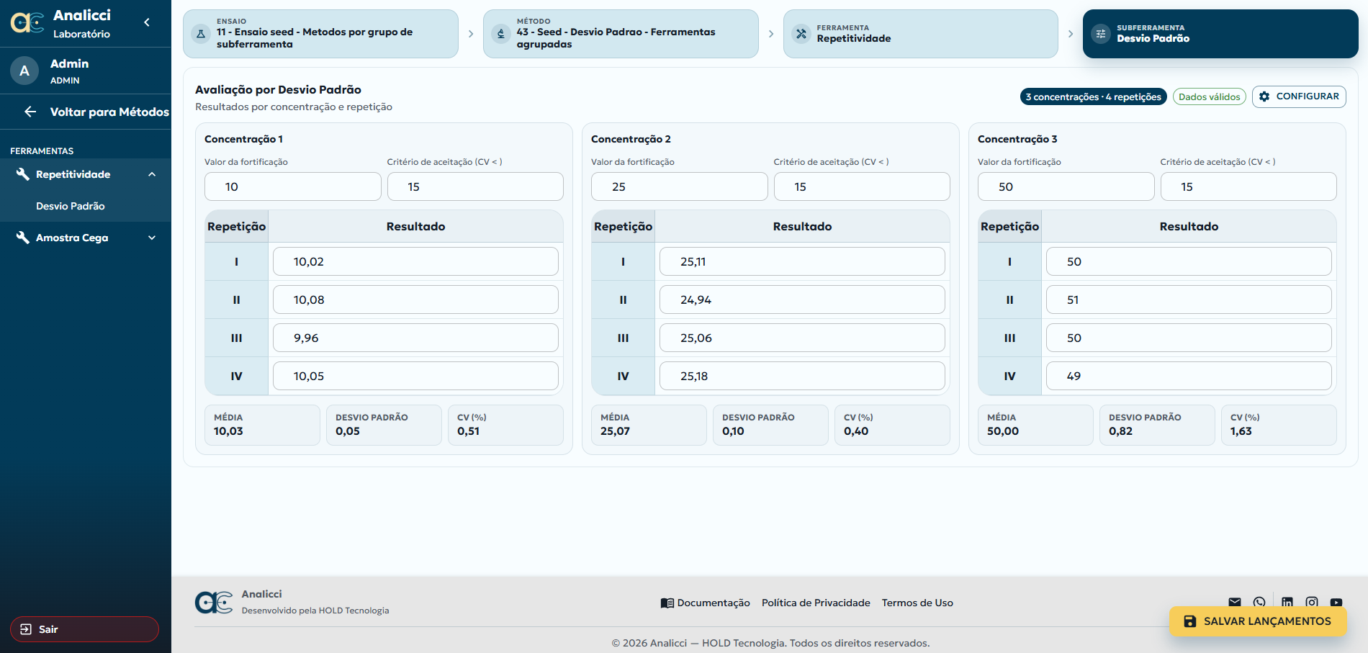Go back via Voltar para Métodos
The width and height of the screenshot is (1368, 653).
(86, 112)
